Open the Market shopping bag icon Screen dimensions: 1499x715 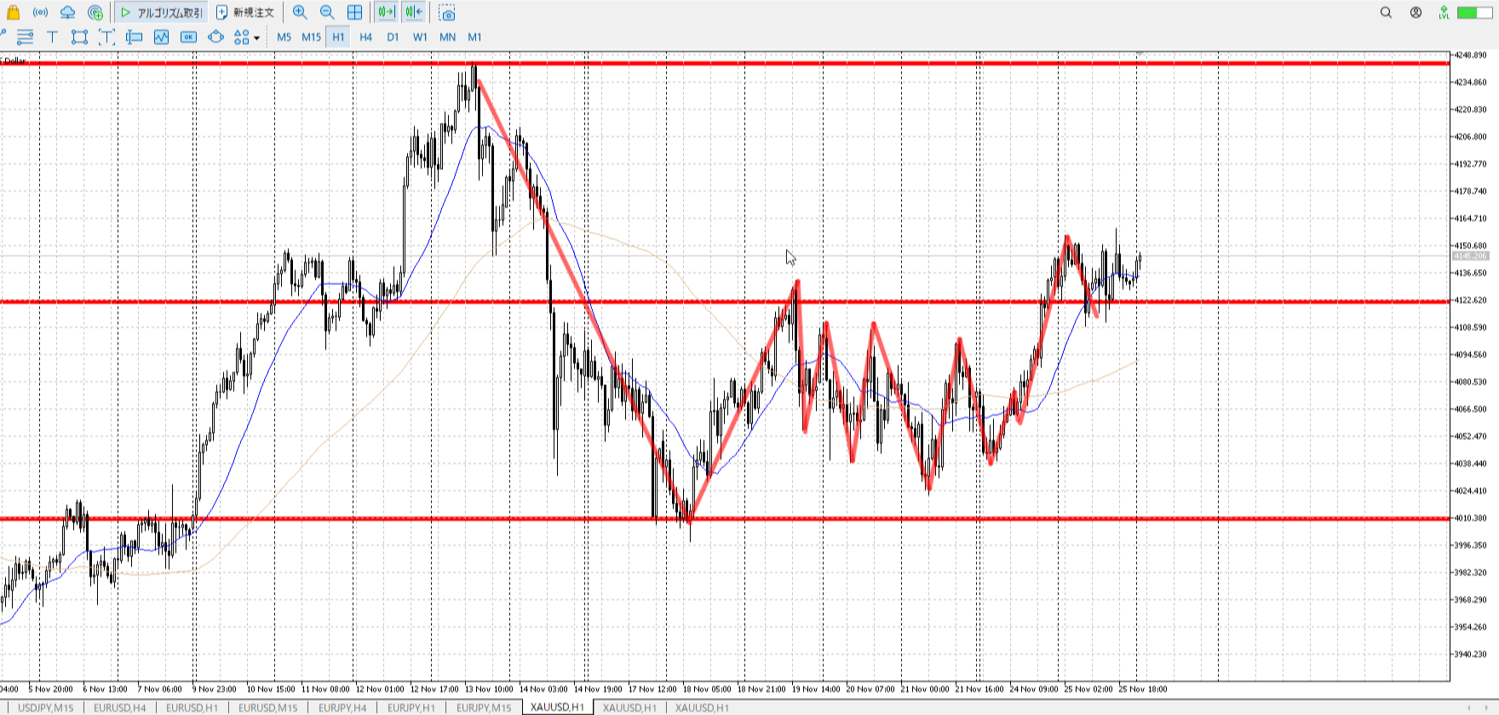click(x=13, y=13)
